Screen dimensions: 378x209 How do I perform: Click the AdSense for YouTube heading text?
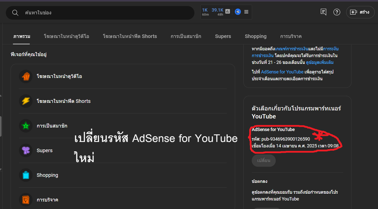273,130
